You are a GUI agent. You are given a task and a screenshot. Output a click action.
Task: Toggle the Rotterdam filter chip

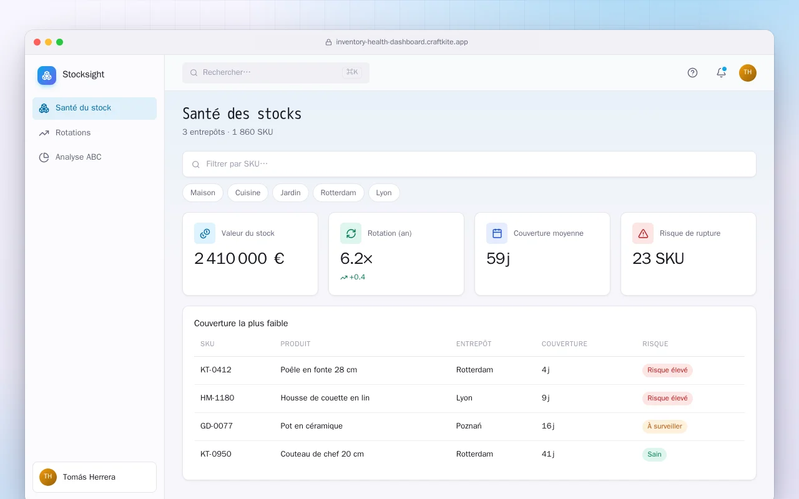point(338,193)
